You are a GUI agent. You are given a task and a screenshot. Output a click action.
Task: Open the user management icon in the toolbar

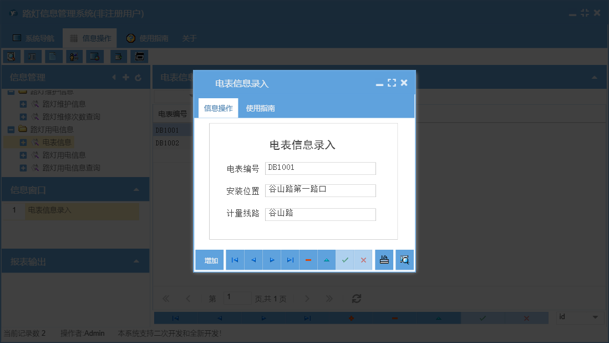[x=74, y=56]
